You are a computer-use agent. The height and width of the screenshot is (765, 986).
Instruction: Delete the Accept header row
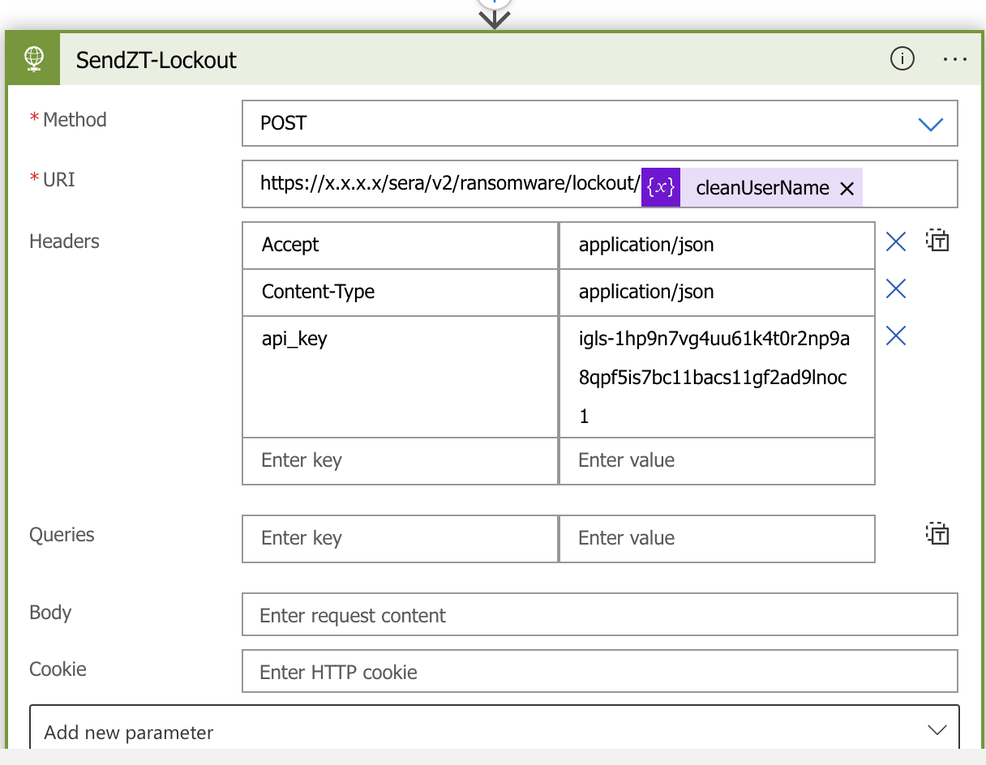(x=895, y=241)
